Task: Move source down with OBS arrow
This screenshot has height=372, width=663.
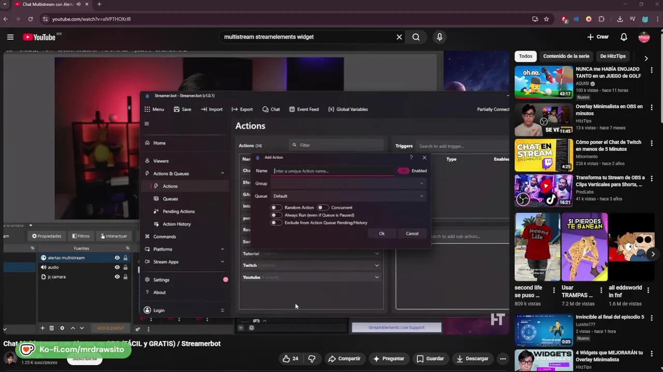Action: 81,328
